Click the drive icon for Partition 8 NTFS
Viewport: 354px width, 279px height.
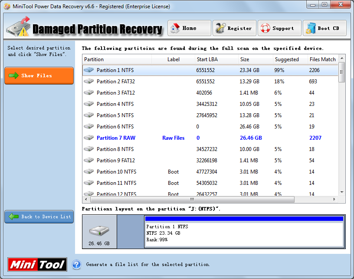point(89,149)
